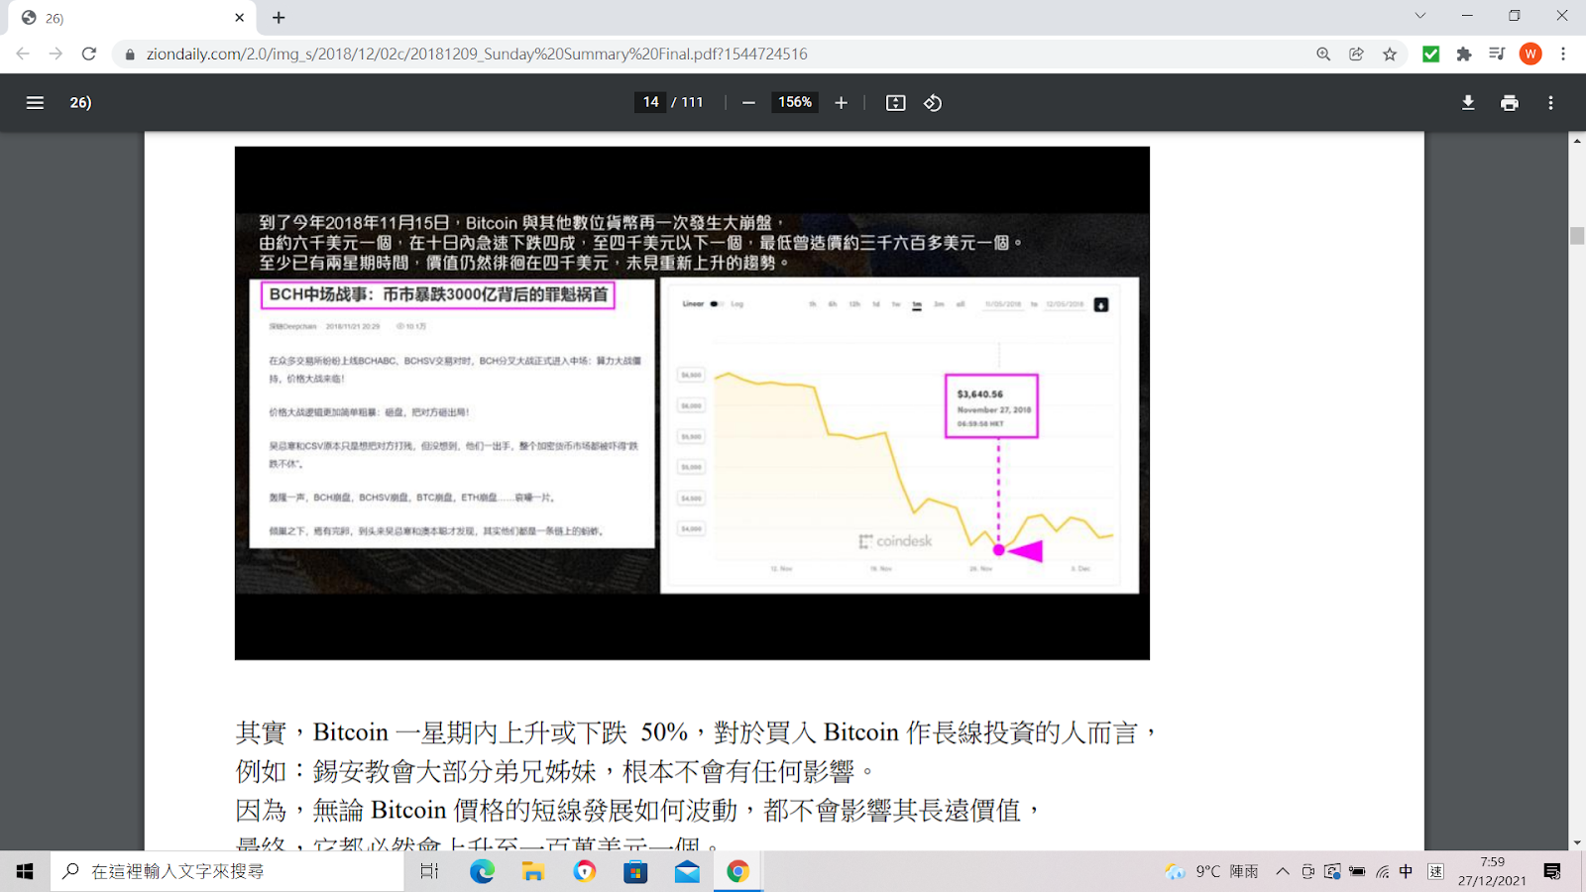Image resolution: width=1586 pixels, height=892 pixels.
Task: Click the Fit to page icon
Action: coord(895,102)
